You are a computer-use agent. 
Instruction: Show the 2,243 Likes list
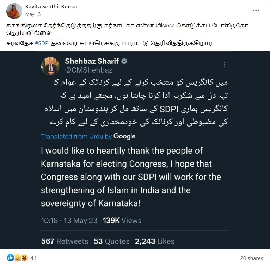pyautogui.click(x=154, y=241)
